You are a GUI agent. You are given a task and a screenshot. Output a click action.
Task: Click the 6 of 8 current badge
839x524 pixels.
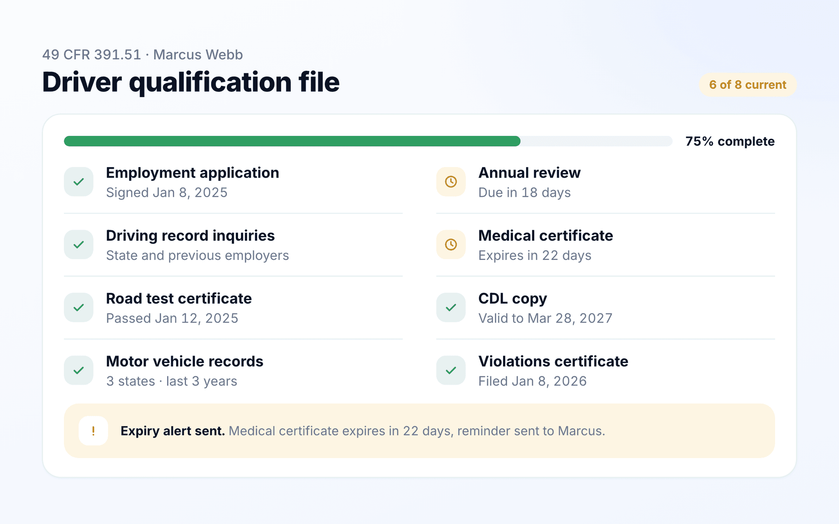[x=748, y=85]
